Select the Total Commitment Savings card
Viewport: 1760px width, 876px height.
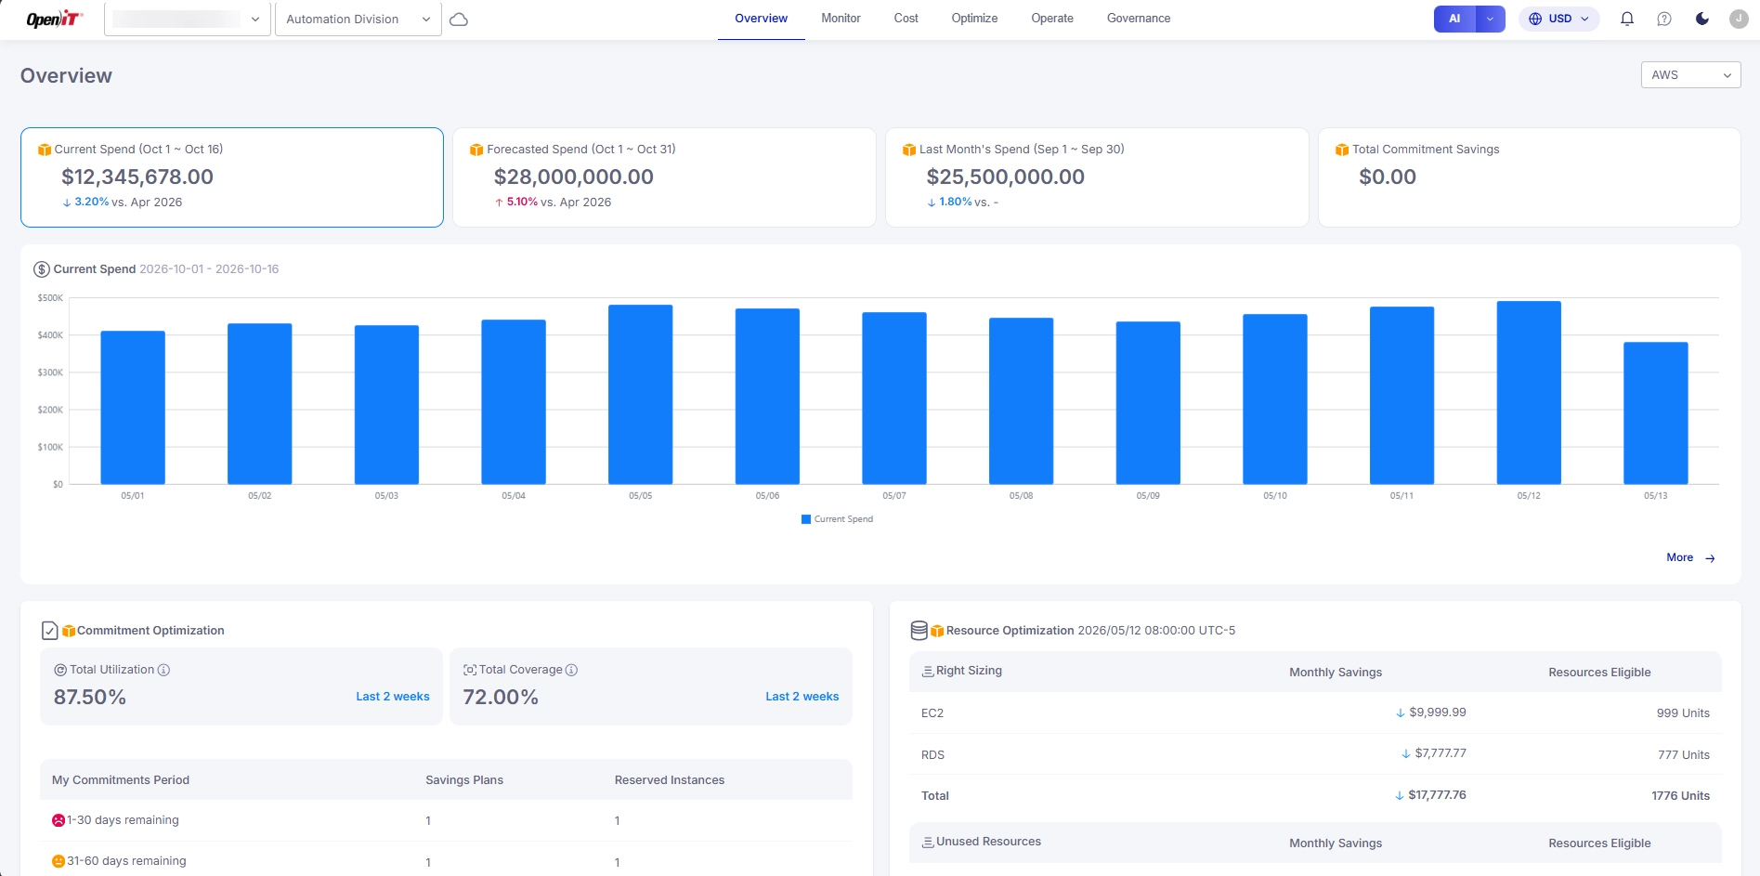pos(1529,177)
